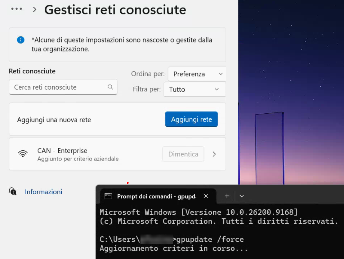The height and width of the screenshot is (259, 344).
Task: Select the Prompt dei comandi - gpupdate tab
Action: point(158,196)
